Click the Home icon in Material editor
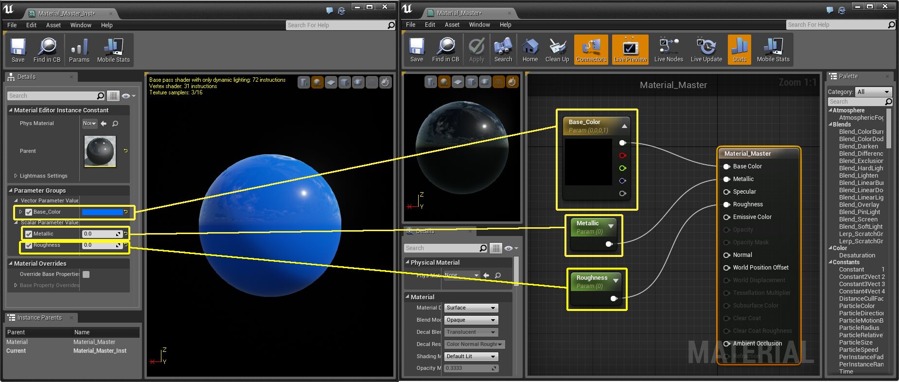899x382 pixels. pos(530,50)
